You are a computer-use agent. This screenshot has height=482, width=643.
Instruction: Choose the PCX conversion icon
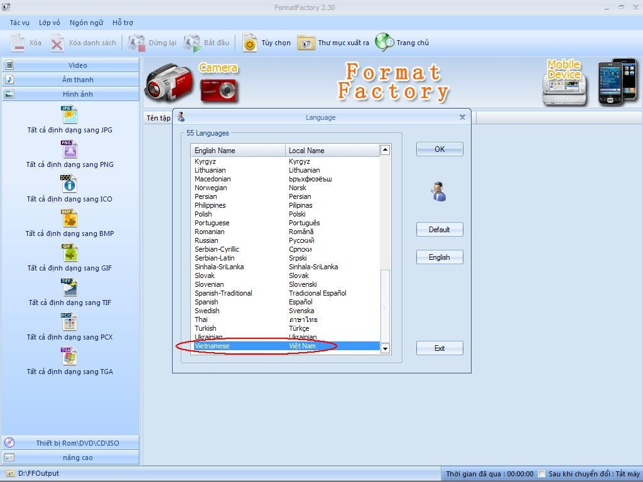(69, 321)
